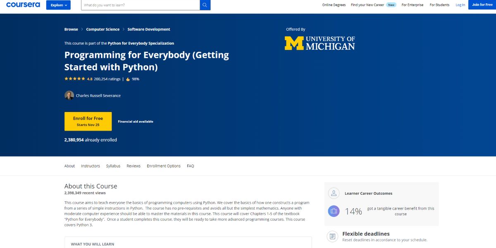Click the Flexible deadlines icon
Viewport: 496px width, 248px height.
coord(332,236)
